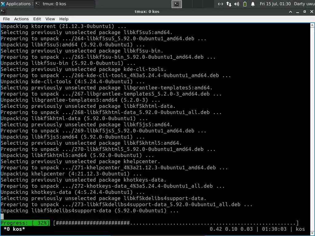
Task: Click the terminal cursor block below the output
Action: pos(2,217)
